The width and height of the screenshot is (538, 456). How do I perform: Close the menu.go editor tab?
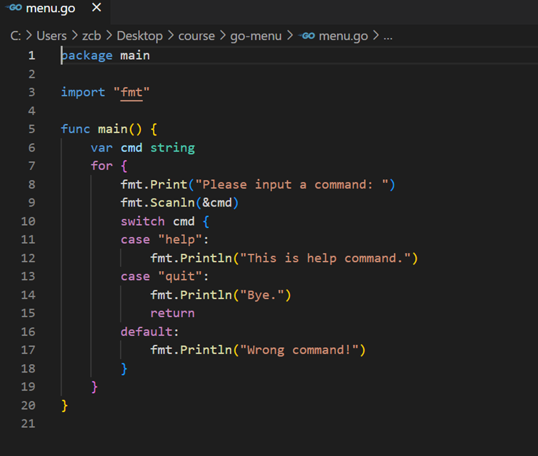(96, 8)
